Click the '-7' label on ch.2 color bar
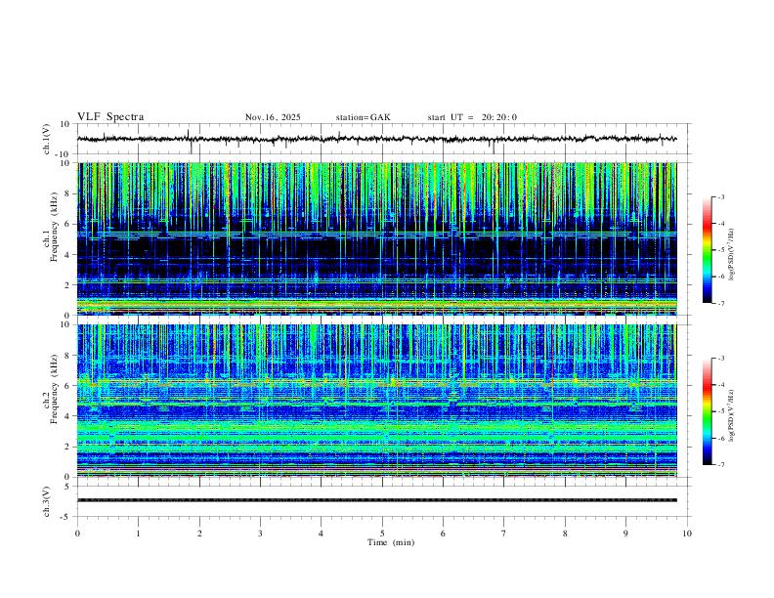 click(720, 465)
